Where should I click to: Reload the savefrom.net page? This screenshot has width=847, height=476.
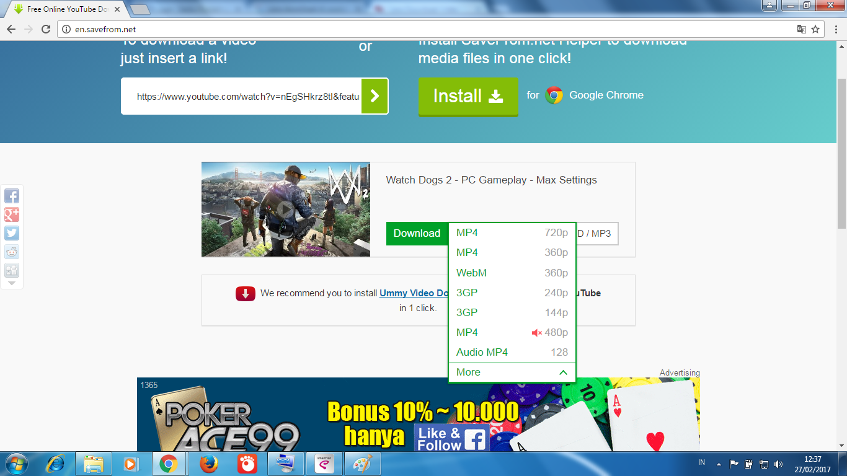[45, 29]
